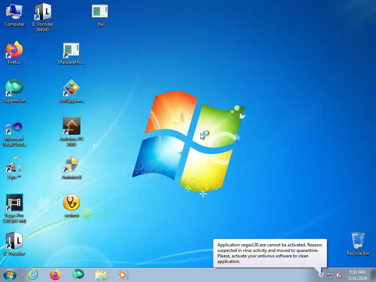
Task: Launch Firefox from the taskbar
Action: 55,275
